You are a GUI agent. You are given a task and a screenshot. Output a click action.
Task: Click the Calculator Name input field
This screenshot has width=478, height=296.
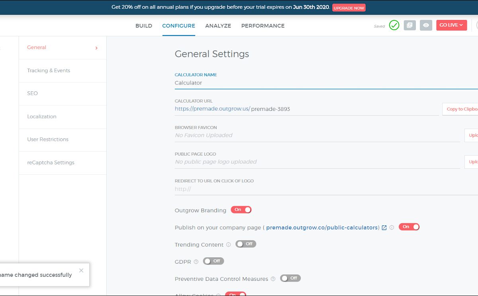pos(319,83)
